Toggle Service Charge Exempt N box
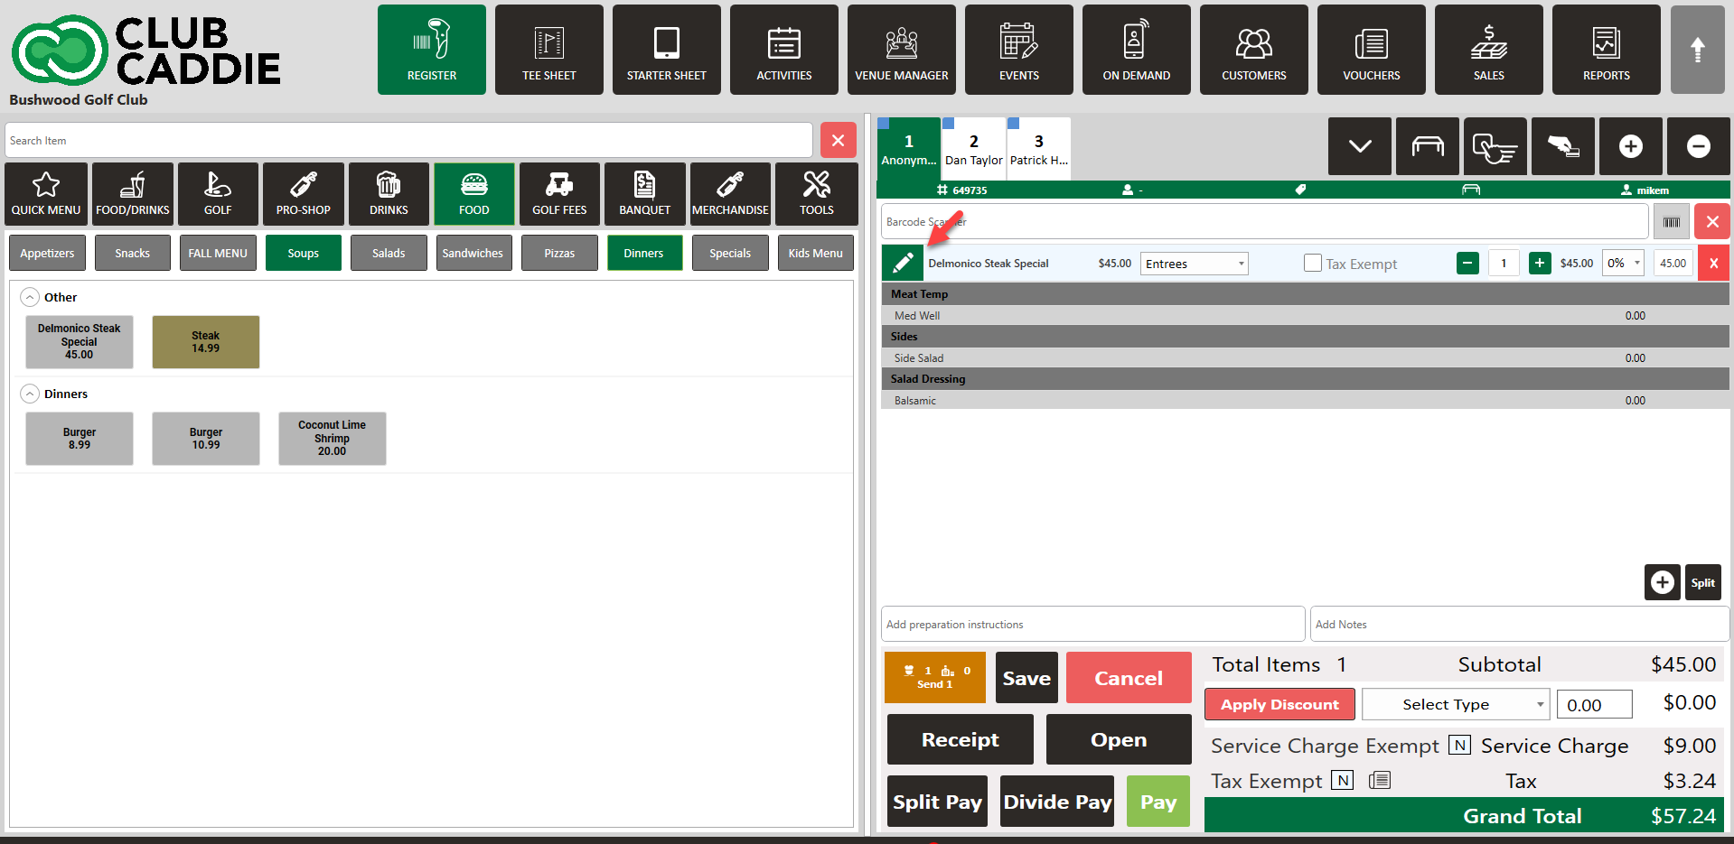Screen dimensions: 1734x844 click(1459, 746)
